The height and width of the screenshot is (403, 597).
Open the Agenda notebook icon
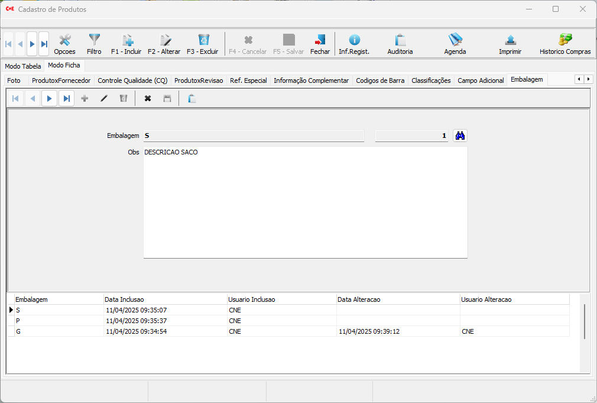click(x=455, y=44)
